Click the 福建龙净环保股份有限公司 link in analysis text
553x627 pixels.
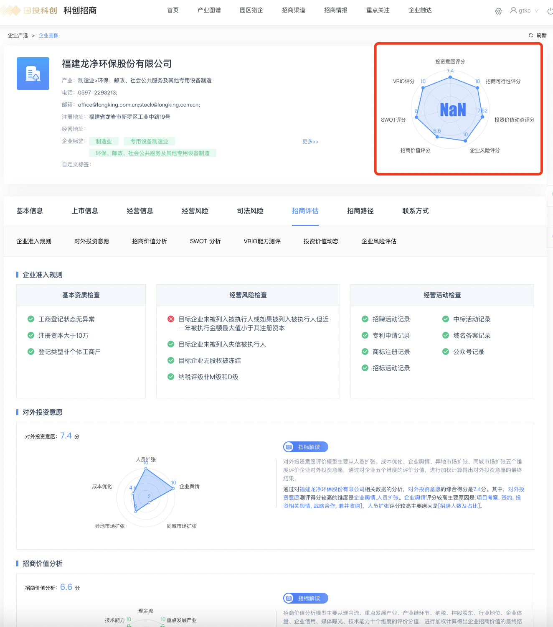pyautogui.click(x=332, y=489)
